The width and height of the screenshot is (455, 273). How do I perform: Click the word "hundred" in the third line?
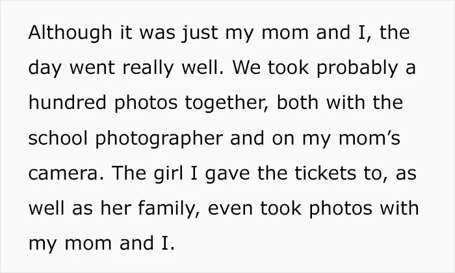coord(68,103)
